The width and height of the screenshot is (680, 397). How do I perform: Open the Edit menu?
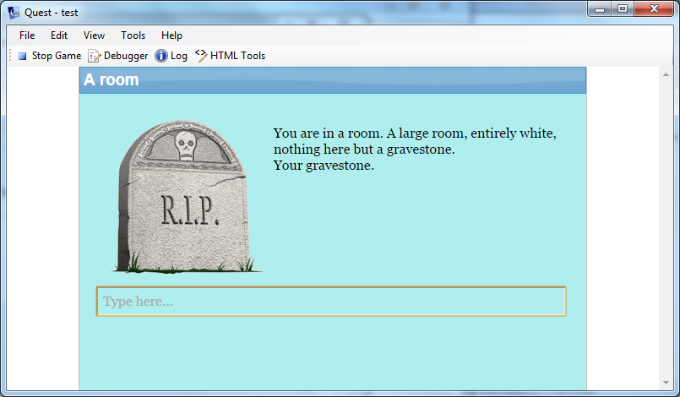pyautogui.click(x=59, y=35)
